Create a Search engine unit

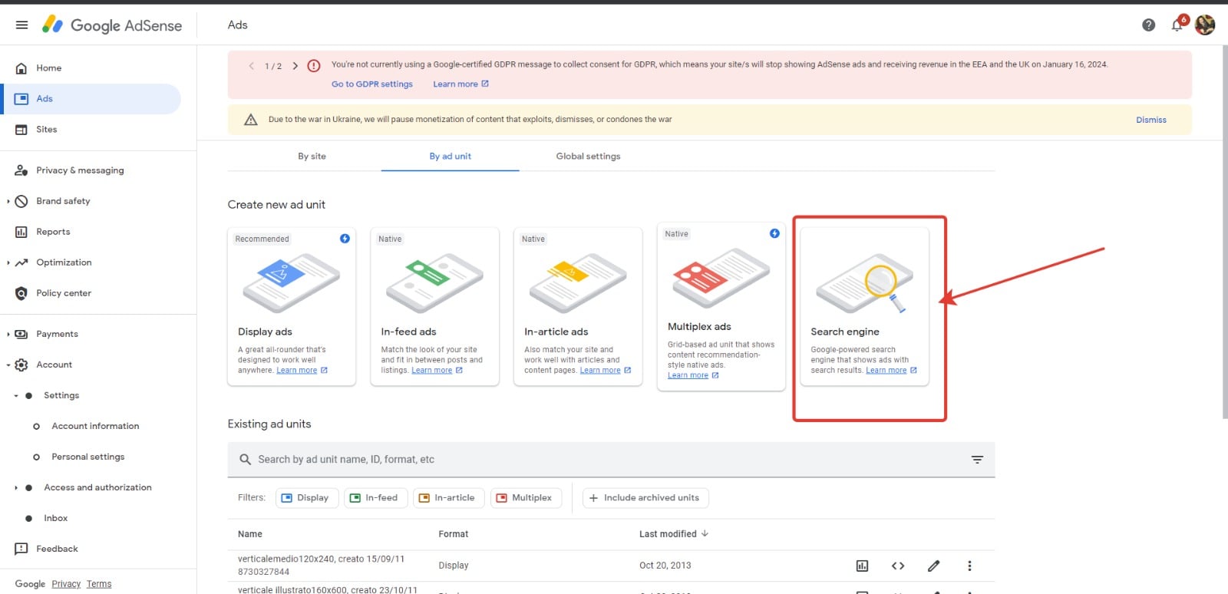click(x=864, y=306)
